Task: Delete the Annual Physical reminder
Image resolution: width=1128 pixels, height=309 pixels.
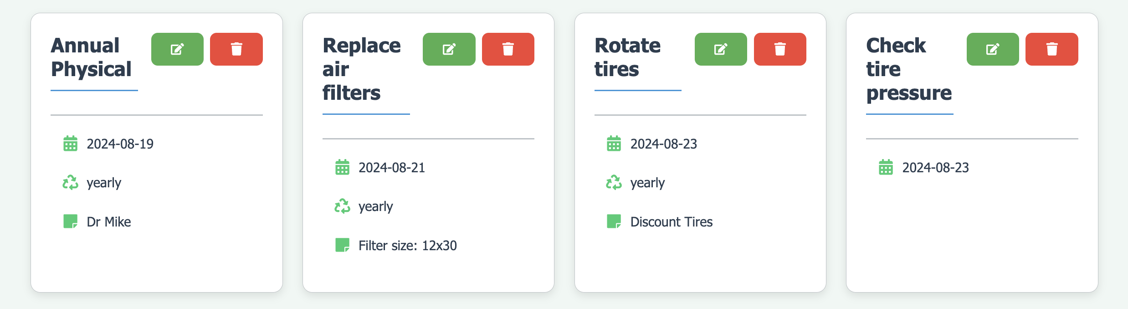Action: click(236, 49)
